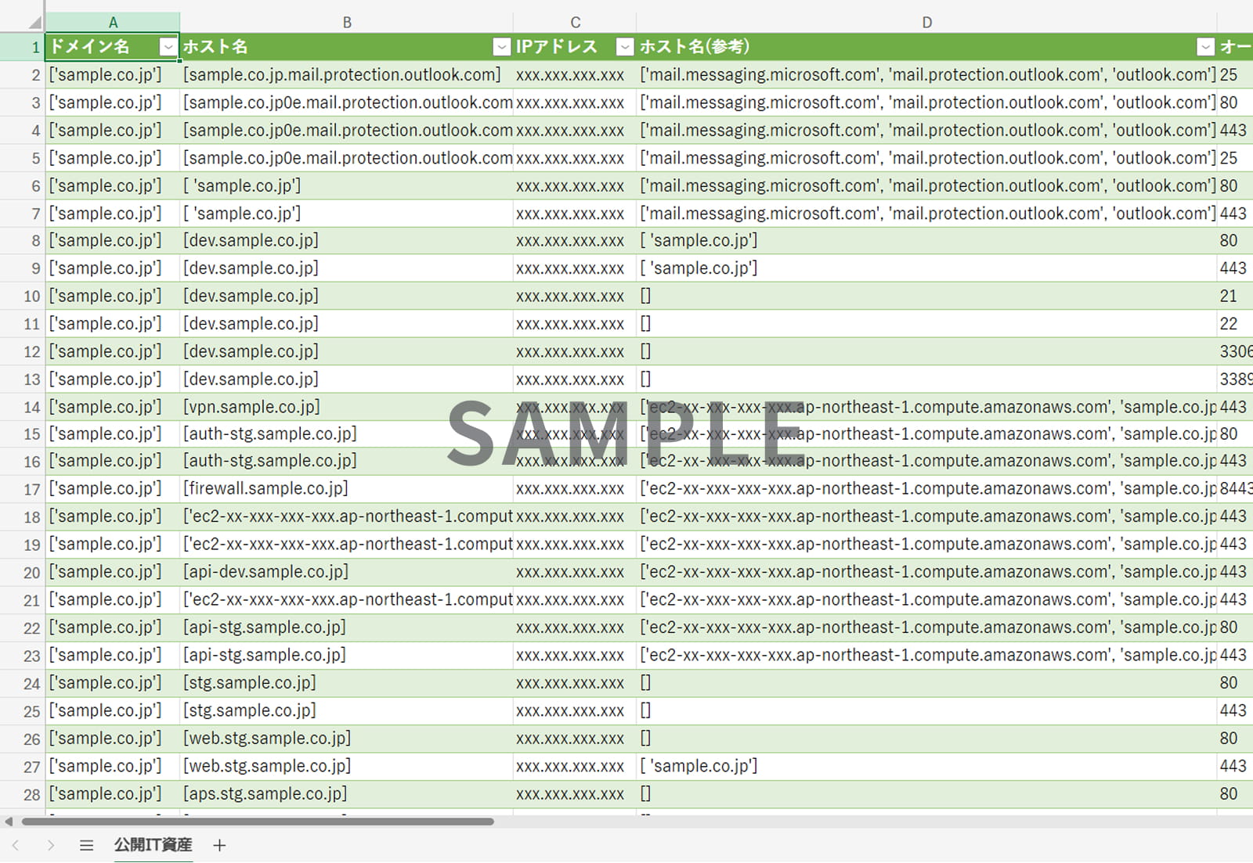
Task: Select row 14 header
Action: pyautogui.click(x=22, y=407)
